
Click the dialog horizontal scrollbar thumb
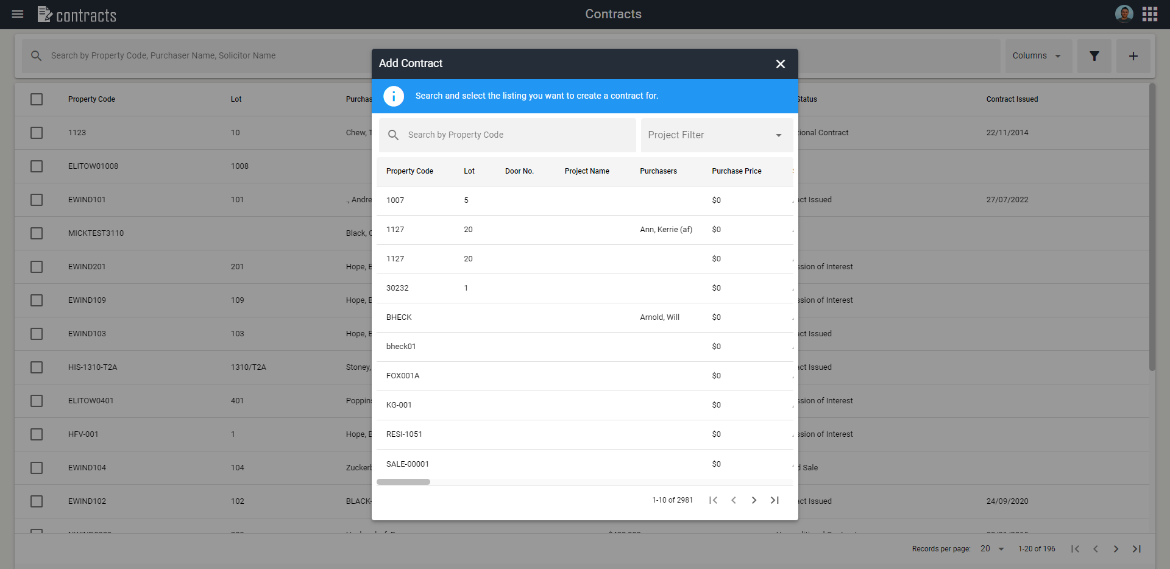(403, 482)
